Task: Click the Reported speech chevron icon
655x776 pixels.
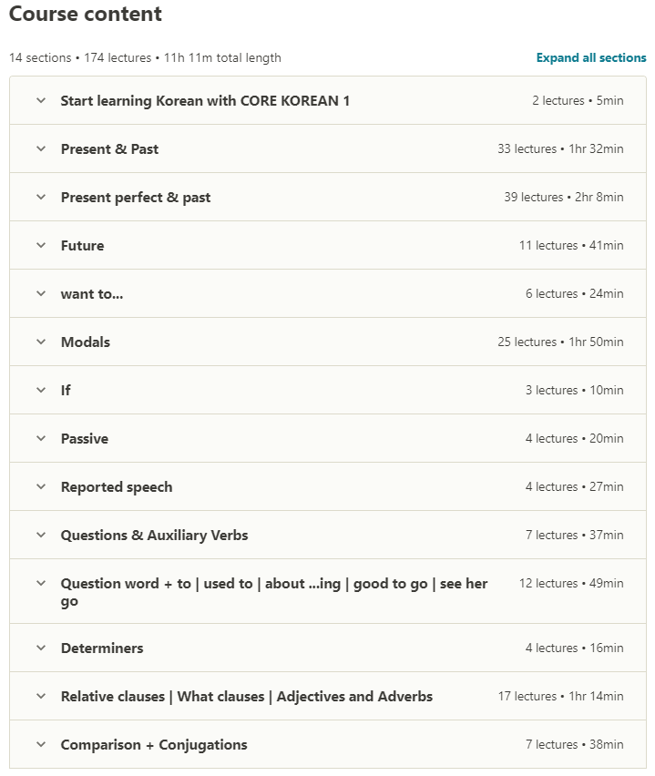Action: coord(41,486)
